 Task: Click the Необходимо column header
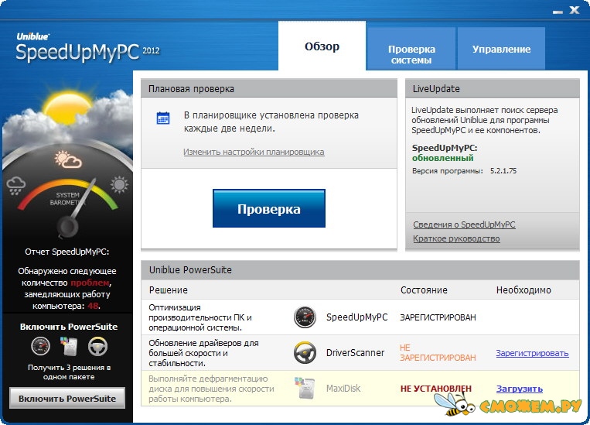523,290
